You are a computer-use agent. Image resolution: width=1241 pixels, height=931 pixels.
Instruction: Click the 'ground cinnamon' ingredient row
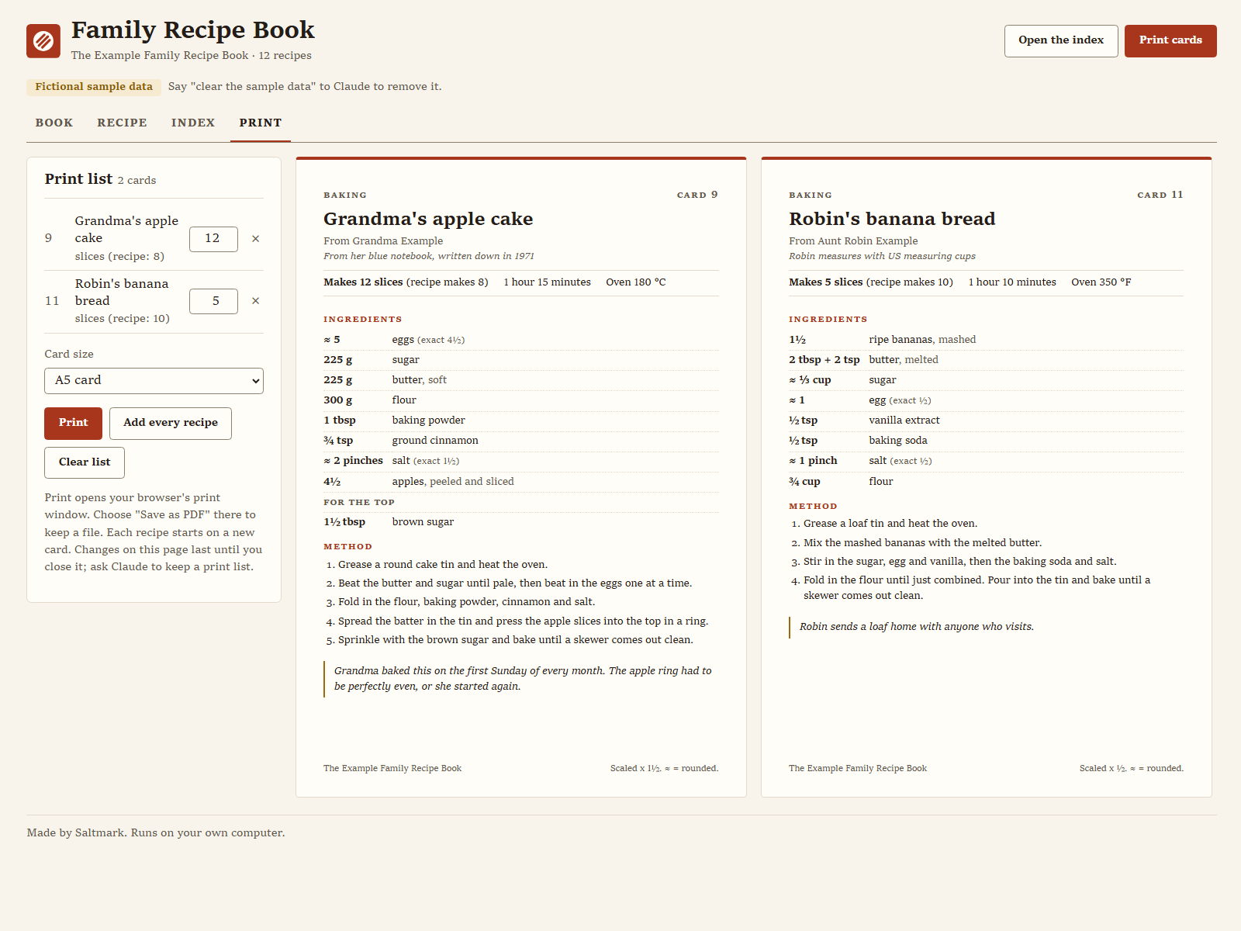coord(521,441)
